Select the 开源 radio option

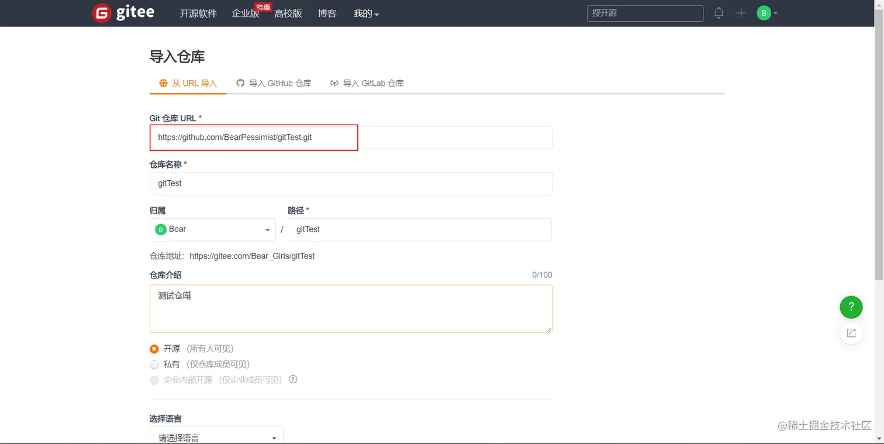tap(154, 349)
